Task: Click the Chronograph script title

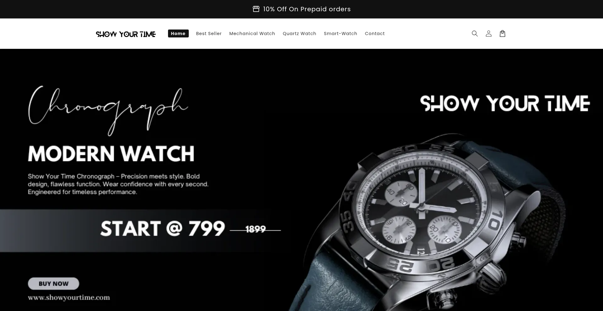Action: (x=108, y=110)
